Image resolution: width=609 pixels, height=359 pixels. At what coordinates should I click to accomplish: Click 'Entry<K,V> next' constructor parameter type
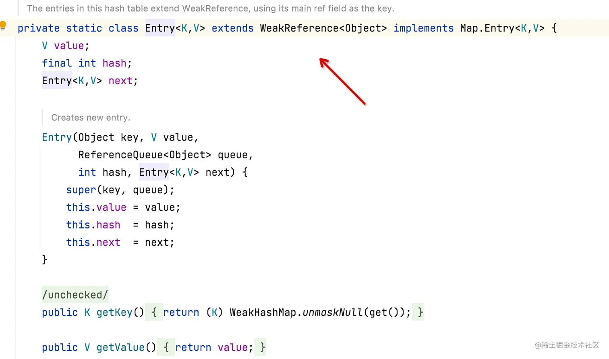169,172
